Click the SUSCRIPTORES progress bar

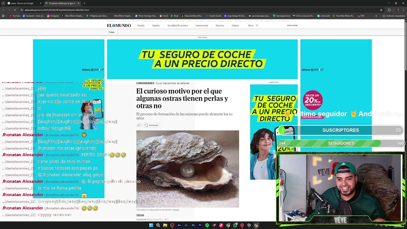[341, 130]
